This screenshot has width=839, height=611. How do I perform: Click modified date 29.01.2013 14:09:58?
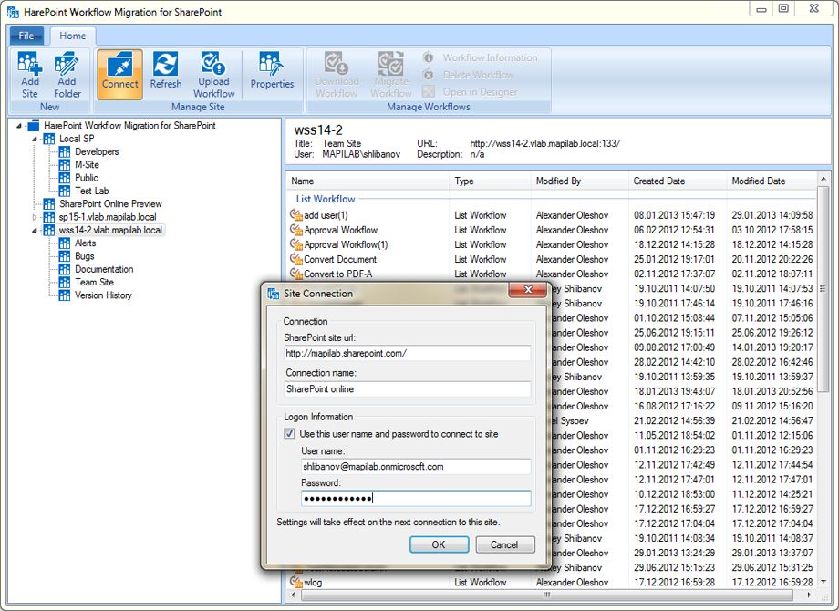pos(772,215)
